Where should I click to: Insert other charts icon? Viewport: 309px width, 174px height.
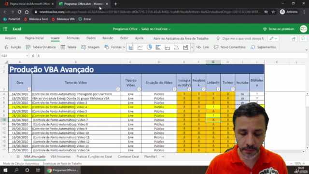tap(185, 47)
